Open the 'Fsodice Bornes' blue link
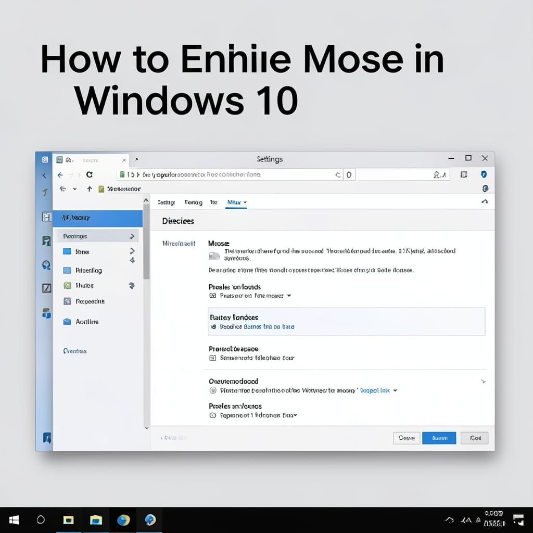The height and width of the screenshot is (533, 533). click(257, 327)
